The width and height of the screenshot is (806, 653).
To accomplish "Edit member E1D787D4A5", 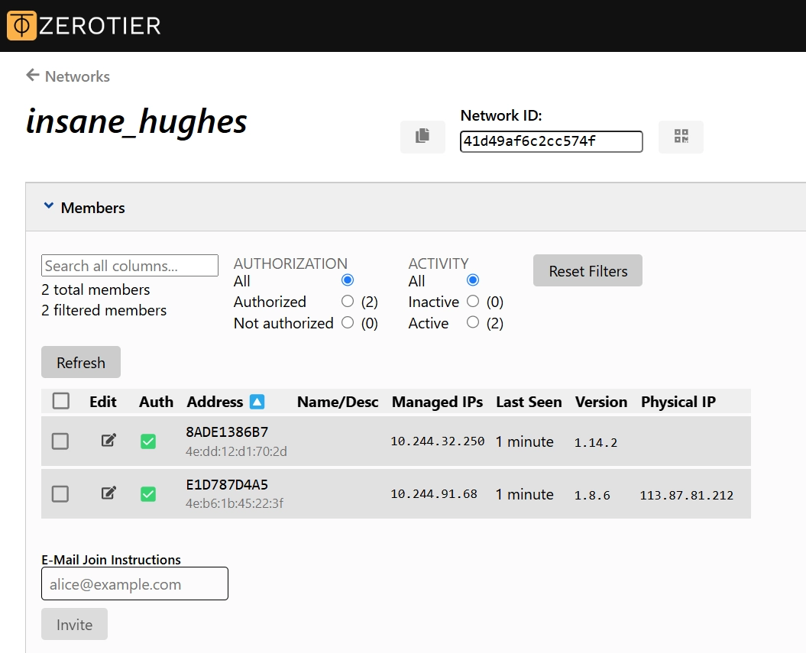I will (108, 493).
